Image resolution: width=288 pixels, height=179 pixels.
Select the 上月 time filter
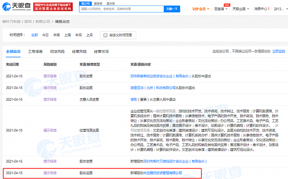pyautogui.click(x=90, y=35)
